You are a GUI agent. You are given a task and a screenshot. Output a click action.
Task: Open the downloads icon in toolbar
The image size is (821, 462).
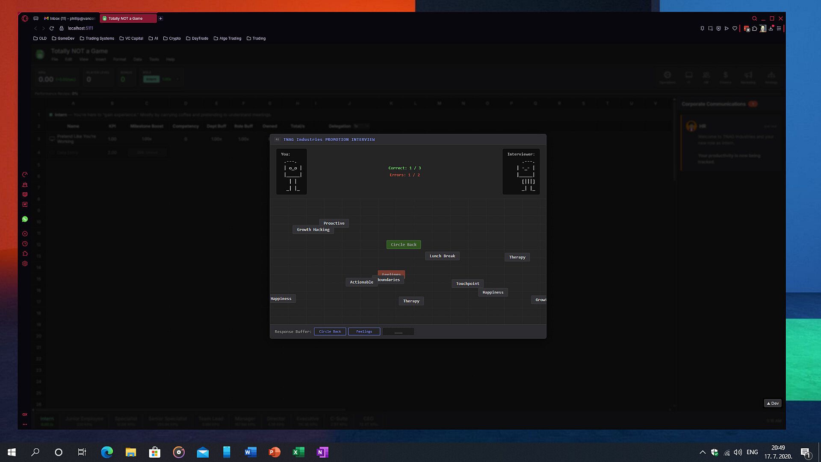[x=771, y=29]
